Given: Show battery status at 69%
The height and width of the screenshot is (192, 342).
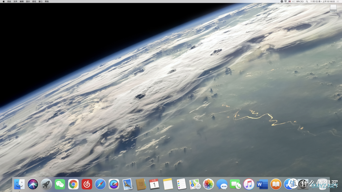Looking at the screenshot, I should tap(300, 2).
